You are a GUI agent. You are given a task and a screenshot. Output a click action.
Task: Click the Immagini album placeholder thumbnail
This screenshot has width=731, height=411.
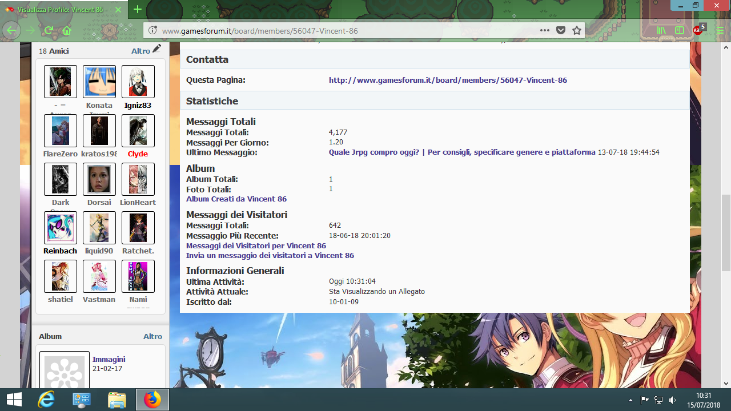coord(65,370)
